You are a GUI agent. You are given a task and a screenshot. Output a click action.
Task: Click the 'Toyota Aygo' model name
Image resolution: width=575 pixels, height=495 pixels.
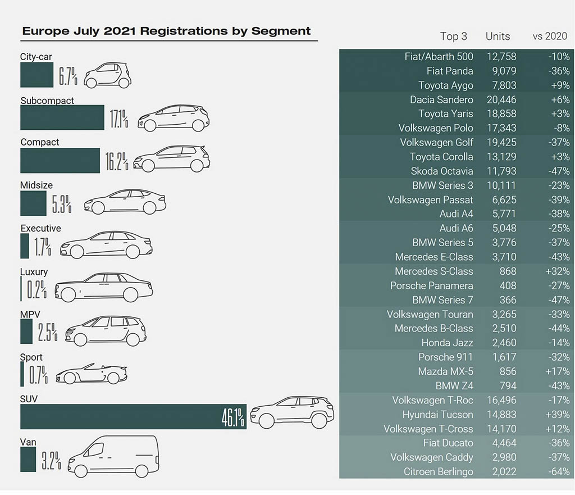click(x=445, y=85)
